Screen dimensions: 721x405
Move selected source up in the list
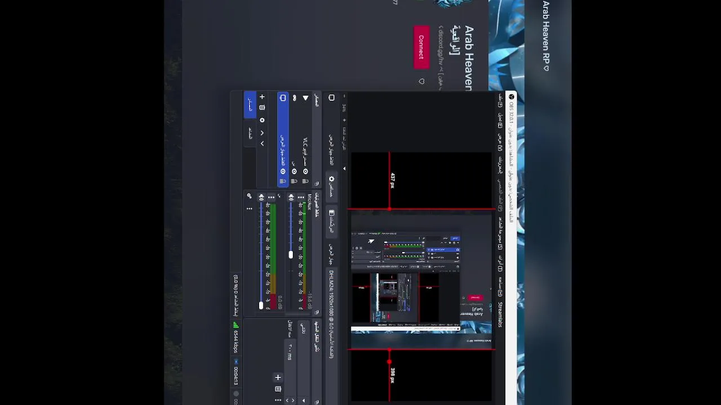point(262,133)
